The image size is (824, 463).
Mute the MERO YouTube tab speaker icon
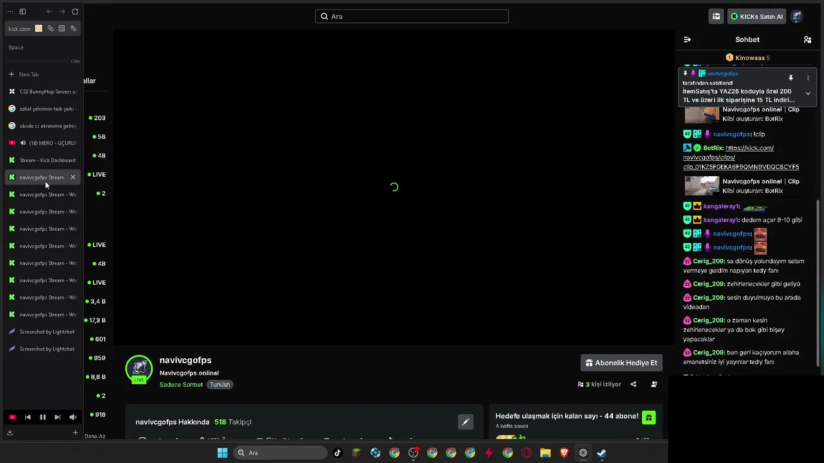tap(23, 143)
